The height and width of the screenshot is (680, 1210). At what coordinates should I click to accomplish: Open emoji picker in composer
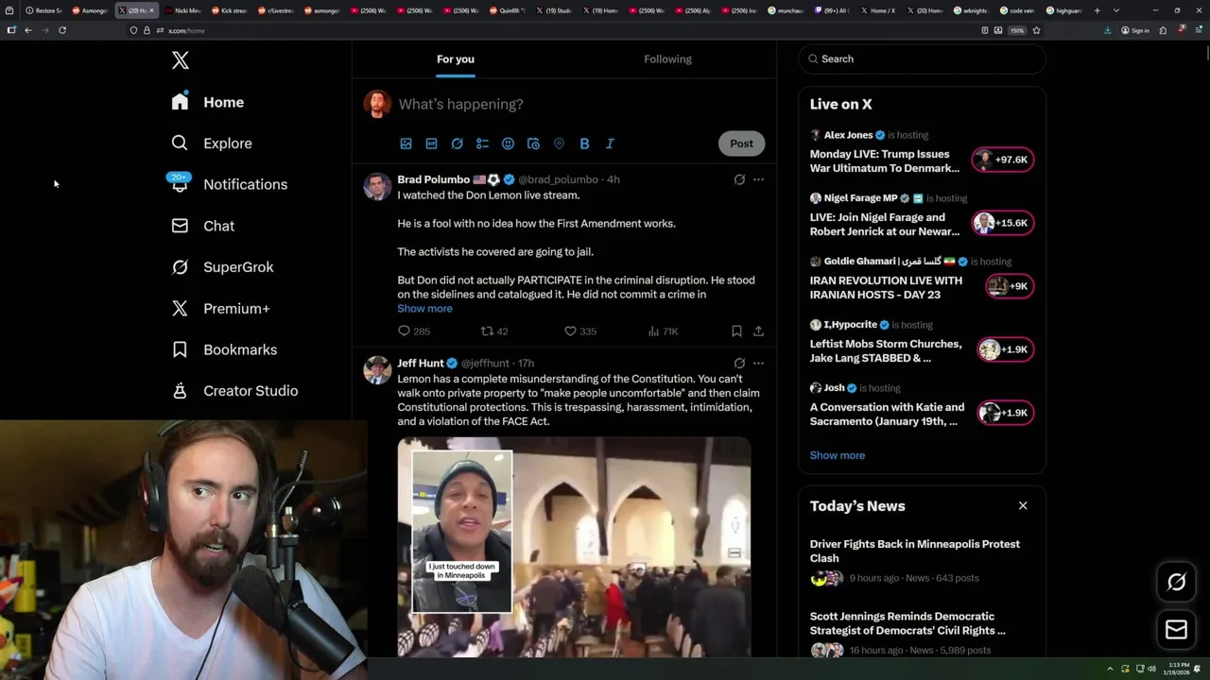tap(508, 144)
